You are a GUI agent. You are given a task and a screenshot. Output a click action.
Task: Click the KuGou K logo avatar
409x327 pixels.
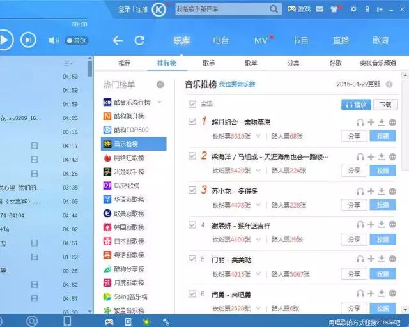click(x=158, y=10)
